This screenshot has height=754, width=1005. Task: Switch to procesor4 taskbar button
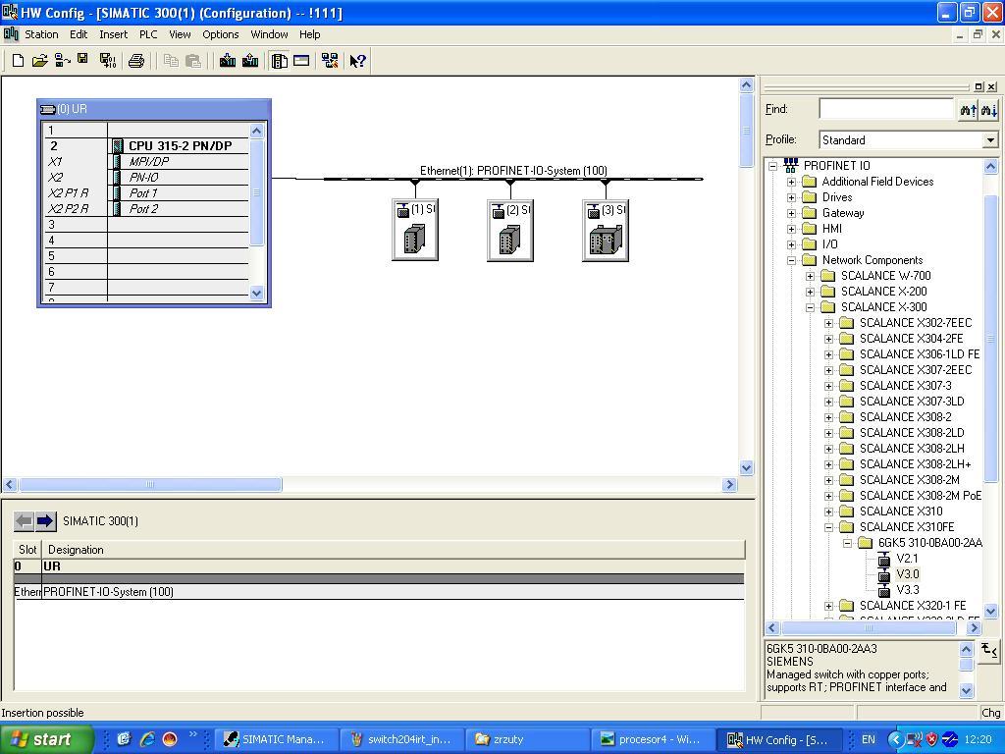(652, 739)
